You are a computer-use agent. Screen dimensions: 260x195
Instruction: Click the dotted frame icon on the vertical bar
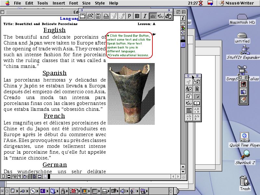[x=183, y=38]
